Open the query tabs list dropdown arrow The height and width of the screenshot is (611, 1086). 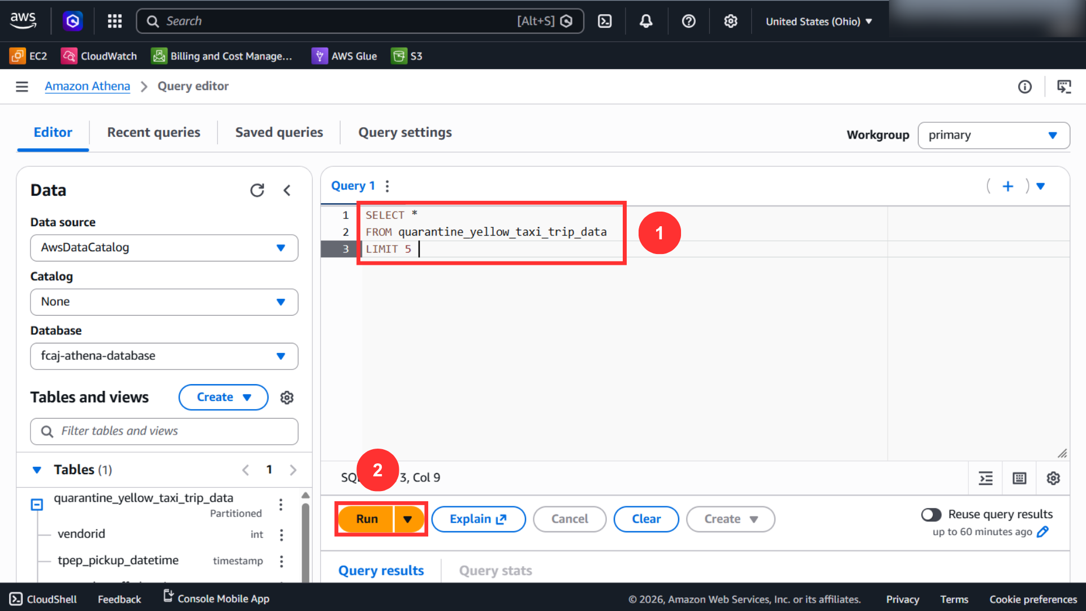[x=1040, y=186]
